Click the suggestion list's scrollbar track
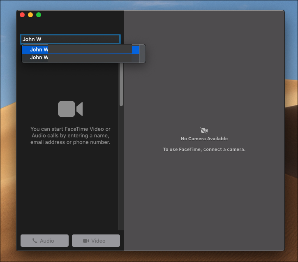Screen dimensions: 298x262 coord(142,53)
